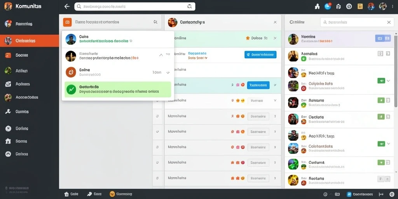Select the highlighted orange sidebar item
This screenshot has width=398, height=199.
[x=30, y=40]
